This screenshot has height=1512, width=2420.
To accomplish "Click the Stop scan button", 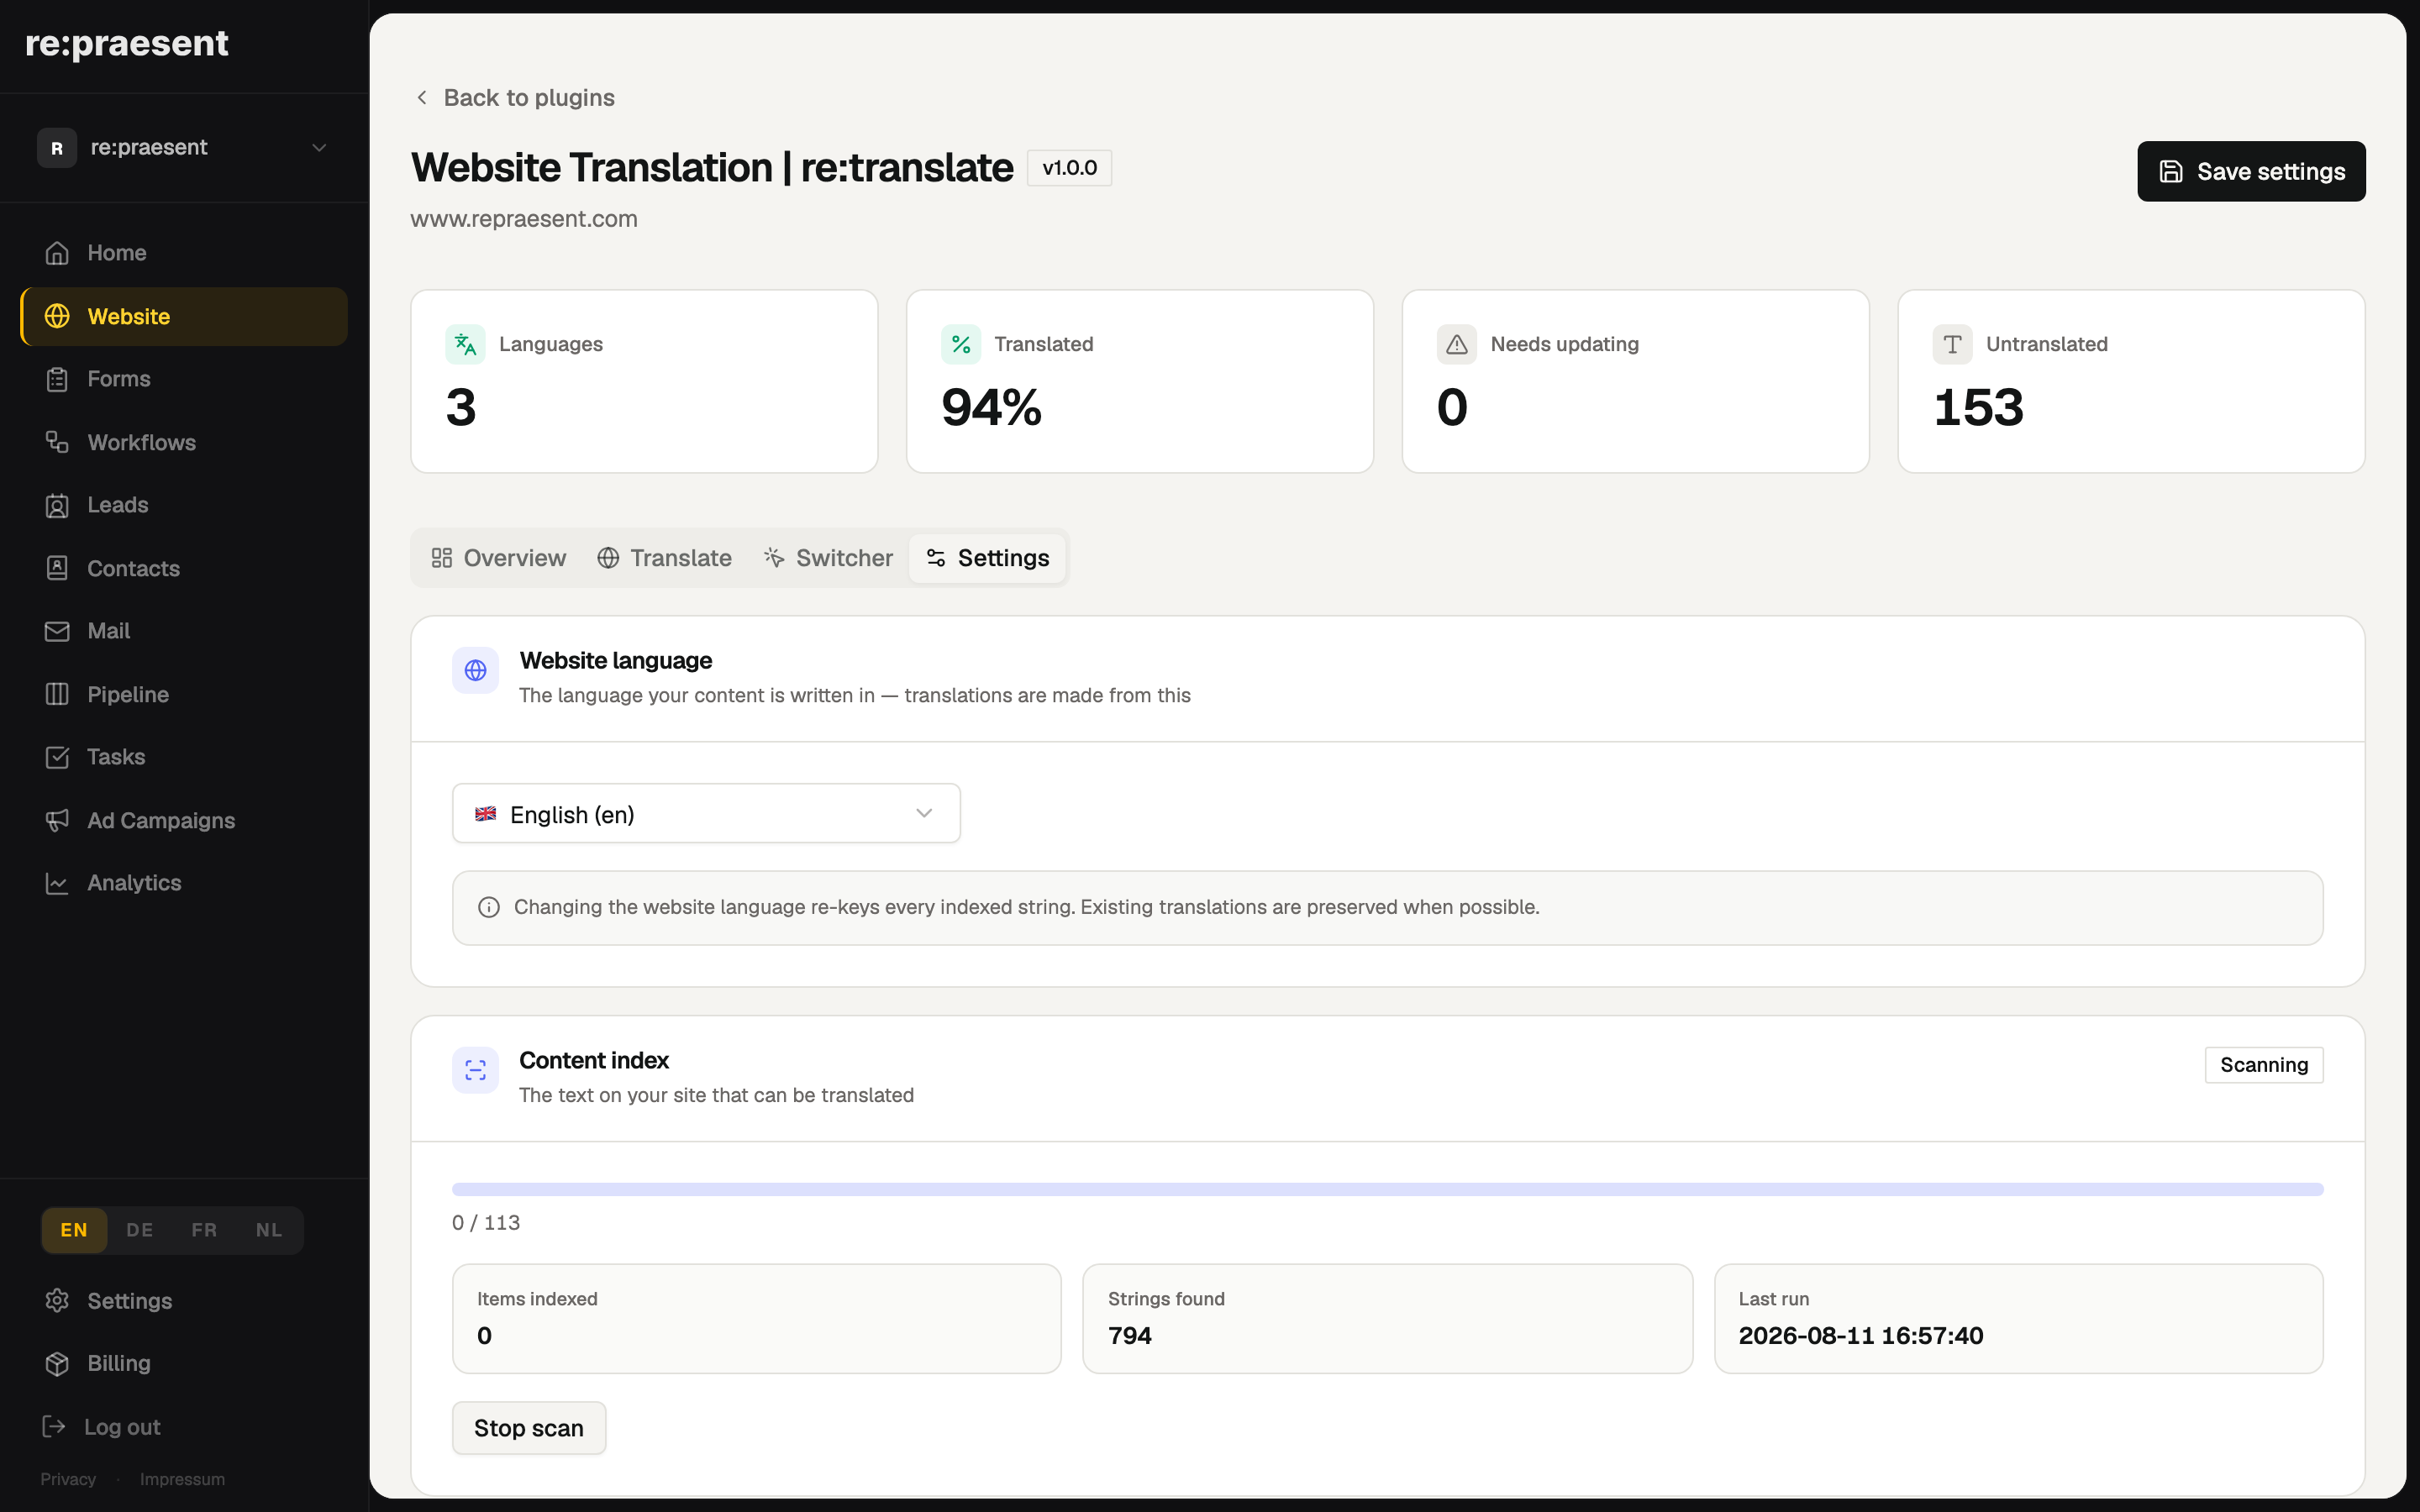I will [529, 1428].
